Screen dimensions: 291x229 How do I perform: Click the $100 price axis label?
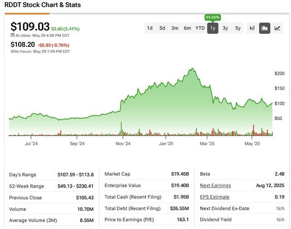(279, 103)
